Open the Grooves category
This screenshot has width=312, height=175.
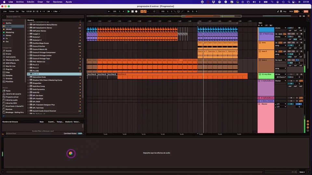(x=9, y=78)
